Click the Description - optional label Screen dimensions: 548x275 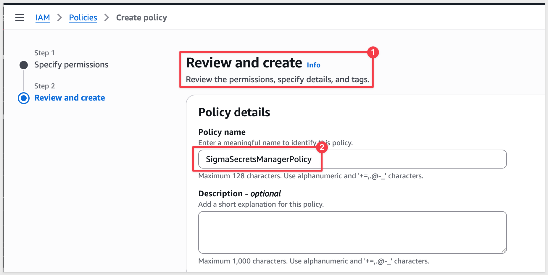[239, 193]
